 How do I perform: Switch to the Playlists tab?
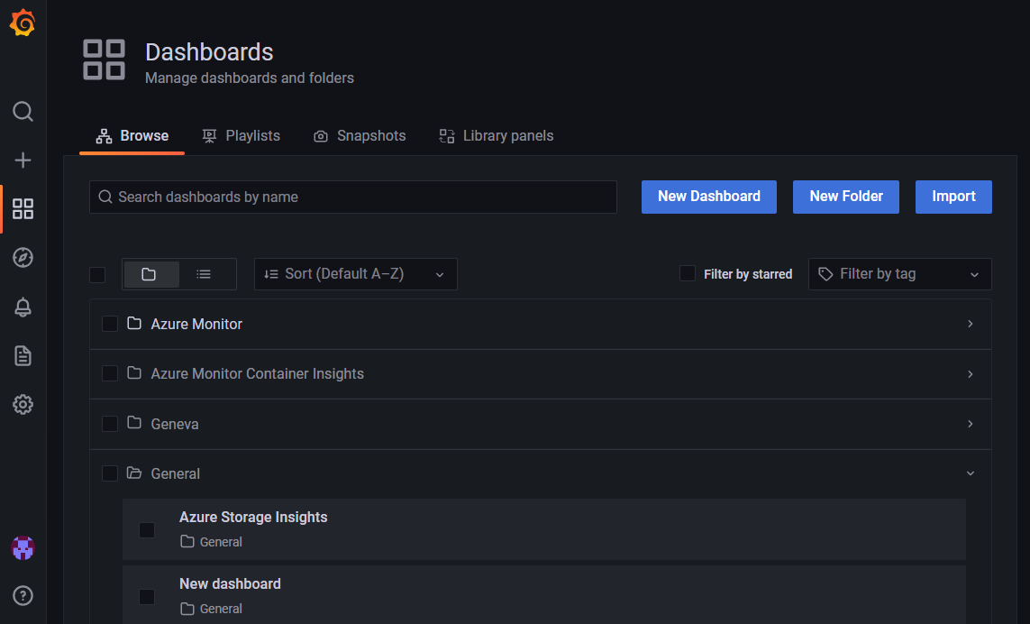[x=242, y=136]
